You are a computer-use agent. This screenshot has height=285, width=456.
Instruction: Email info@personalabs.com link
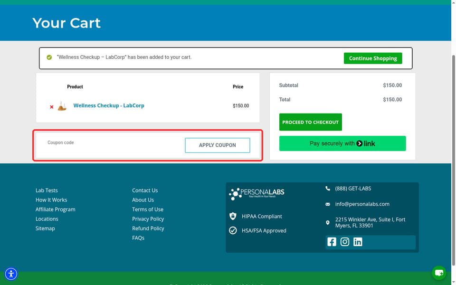point(362,204)
